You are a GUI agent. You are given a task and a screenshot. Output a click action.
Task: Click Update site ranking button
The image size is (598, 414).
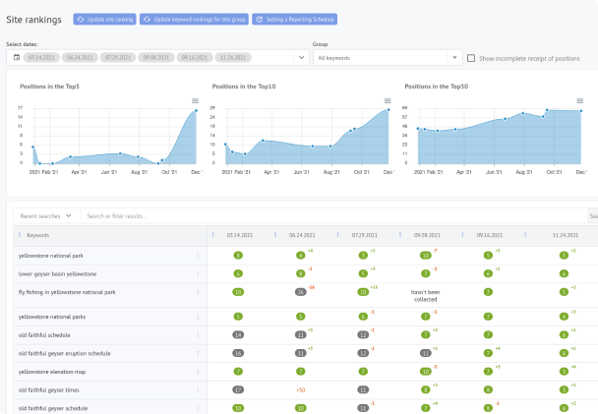104,20
